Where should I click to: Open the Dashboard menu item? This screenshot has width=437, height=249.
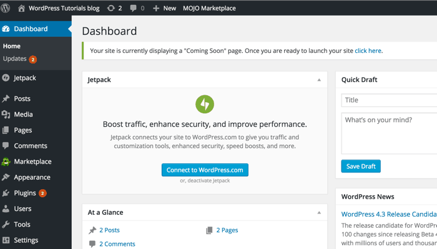(36, 29)
